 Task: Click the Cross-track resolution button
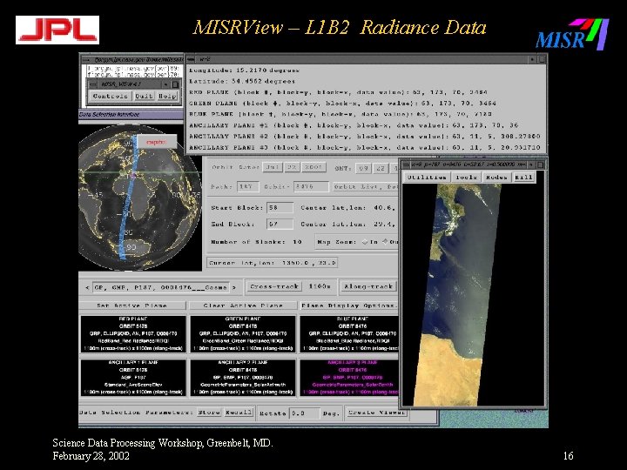tap(274, 286)
